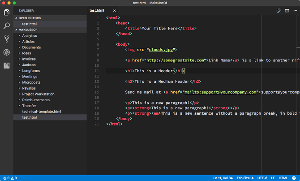The width and height of the screenshot is (300, 181).
Task: Open the Explorer view in activity bar
Action: click(x=7, y=12)
